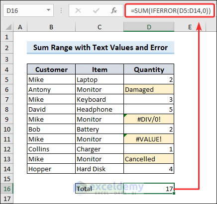Select Headphone quantity cell showing 5
Image resolution: width=217 pixels, height=204 pixels.
tap(149, 109)
